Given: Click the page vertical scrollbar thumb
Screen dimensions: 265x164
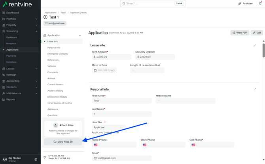Looking at the screenshot, I should coord(263,51).
